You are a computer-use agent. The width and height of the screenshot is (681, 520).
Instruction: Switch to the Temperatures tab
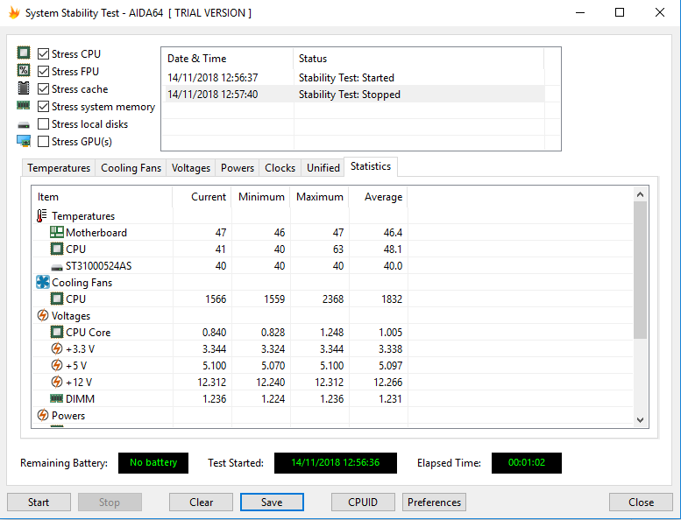click(59, 168)
